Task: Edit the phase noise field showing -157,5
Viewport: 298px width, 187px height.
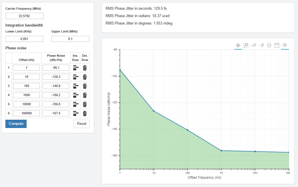Action: [56, 113]
